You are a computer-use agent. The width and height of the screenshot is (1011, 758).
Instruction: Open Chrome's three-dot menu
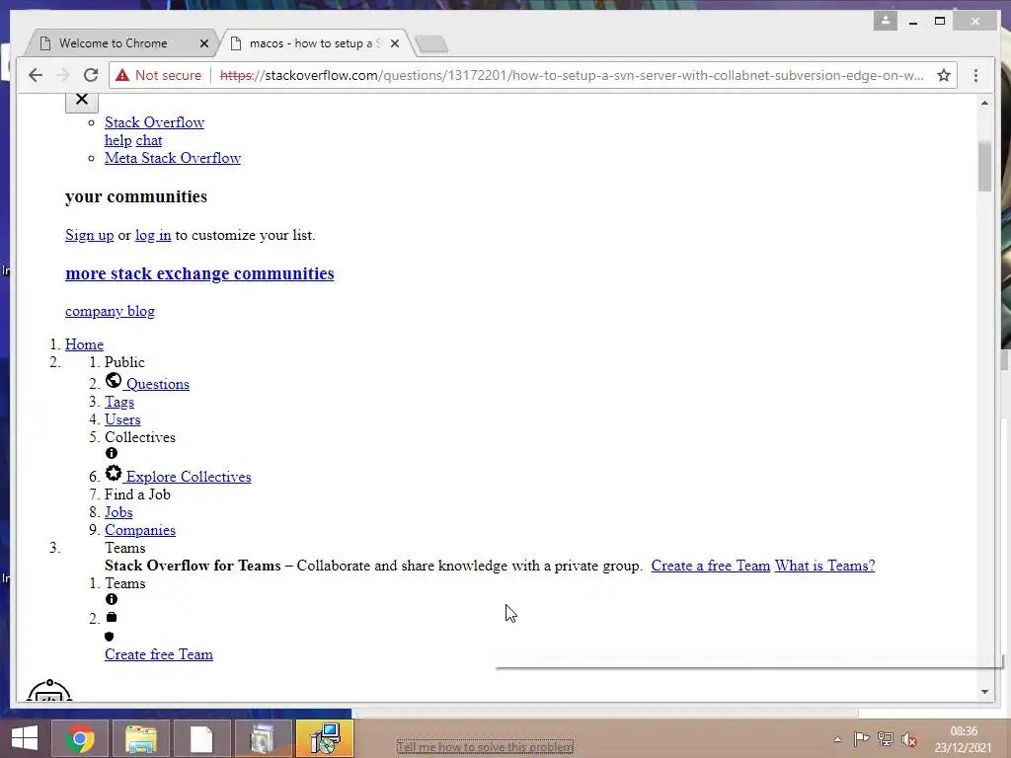[975, 75]
